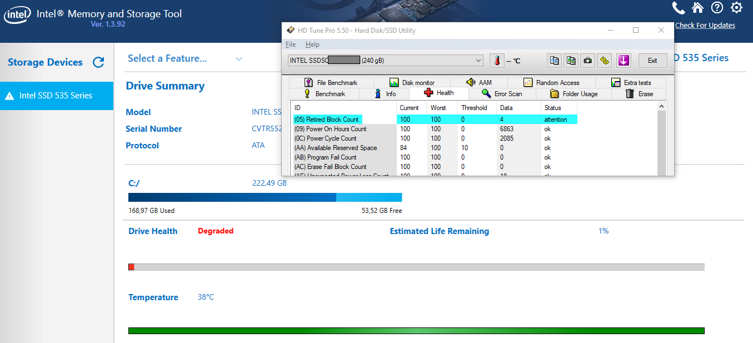Switch to the Random Access tab

[551, 82]
